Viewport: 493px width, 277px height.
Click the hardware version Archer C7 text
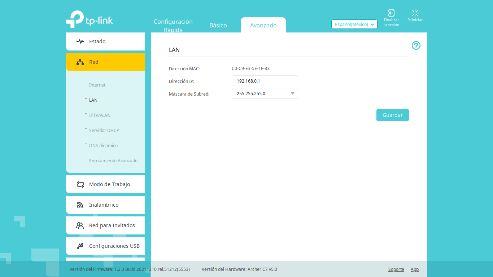coord(239,269)
